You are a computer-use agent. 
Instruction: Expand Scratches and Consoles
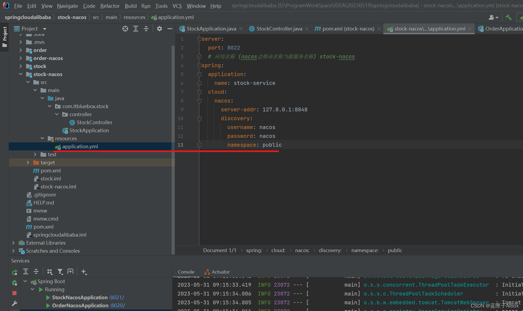[x=13, y=251]
